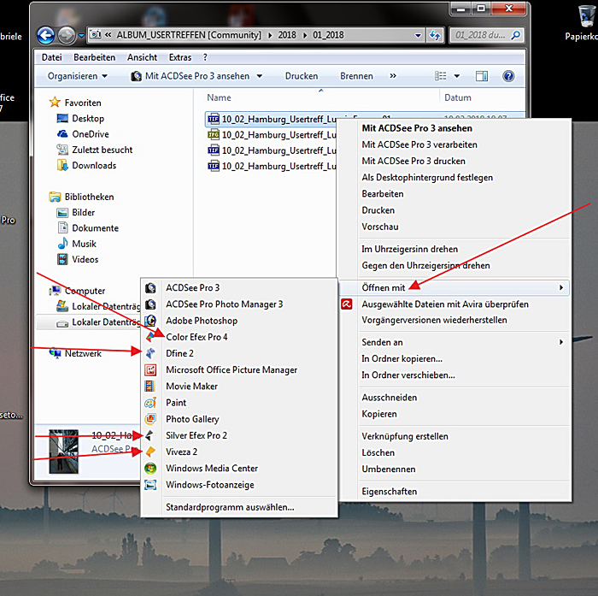Viewport: 598px width, 596px height.
Task: Sort by the Datum column header
Action: [458, 97]
